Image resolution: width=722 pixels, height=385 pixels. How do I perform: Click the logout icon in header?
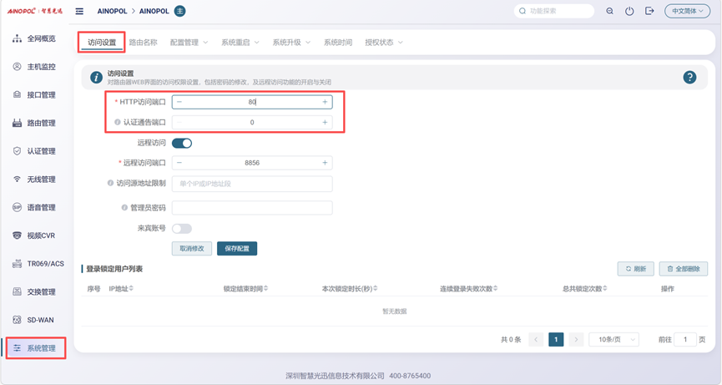[x=649, y=12]
